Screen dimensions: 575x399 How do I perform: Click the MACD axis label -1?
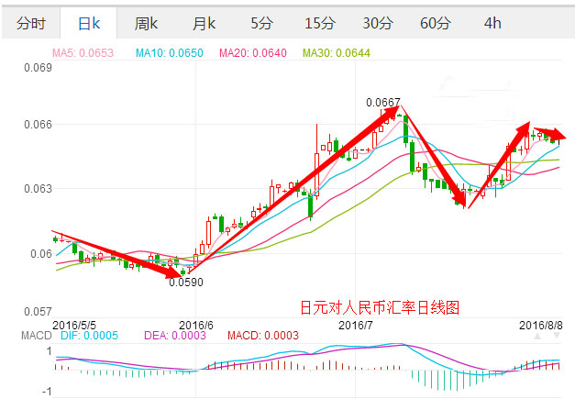pyautogui.click(x=47, y=392)
